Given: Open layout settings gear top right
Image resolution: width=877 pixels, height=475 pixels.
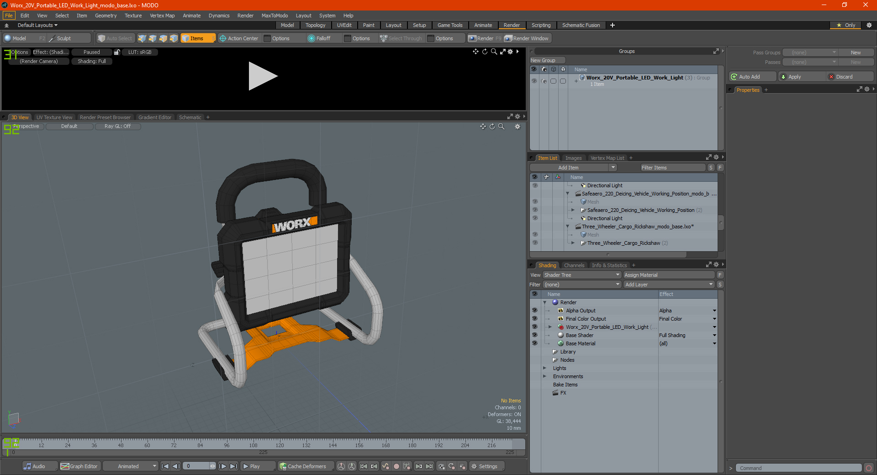Looking at the screenshot, I should tap(869, 25).
